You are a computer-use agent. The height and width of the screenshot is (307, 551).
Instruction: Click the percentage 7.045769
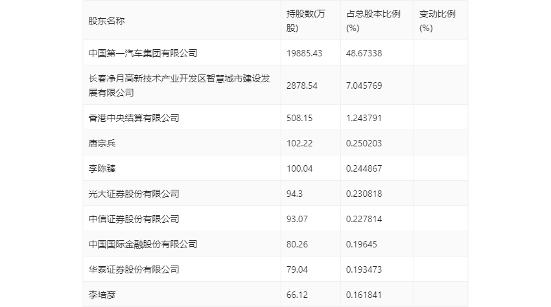click(364, 85)
